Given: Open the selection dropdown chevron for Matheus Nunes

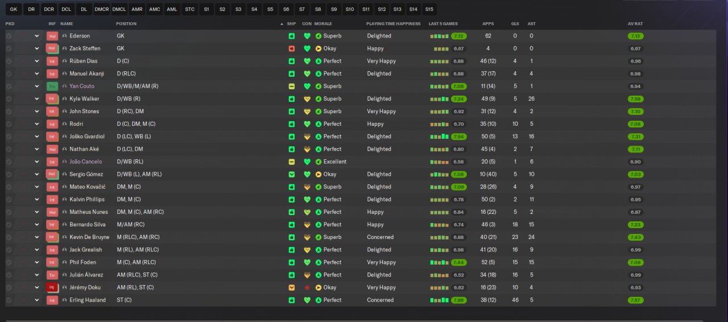Looking at the screenshot, I should pos(37,212).
